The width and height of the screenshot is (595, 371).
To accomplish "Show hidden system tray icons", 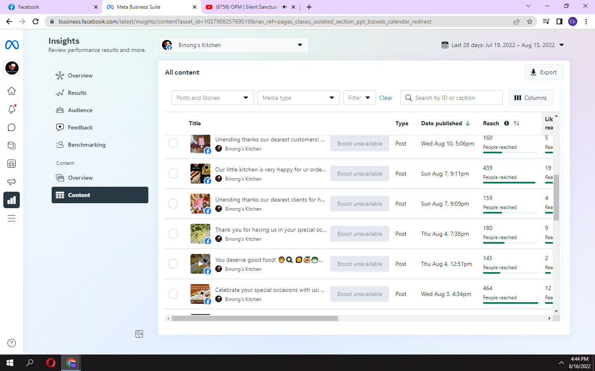I will [x=561, y=363].
